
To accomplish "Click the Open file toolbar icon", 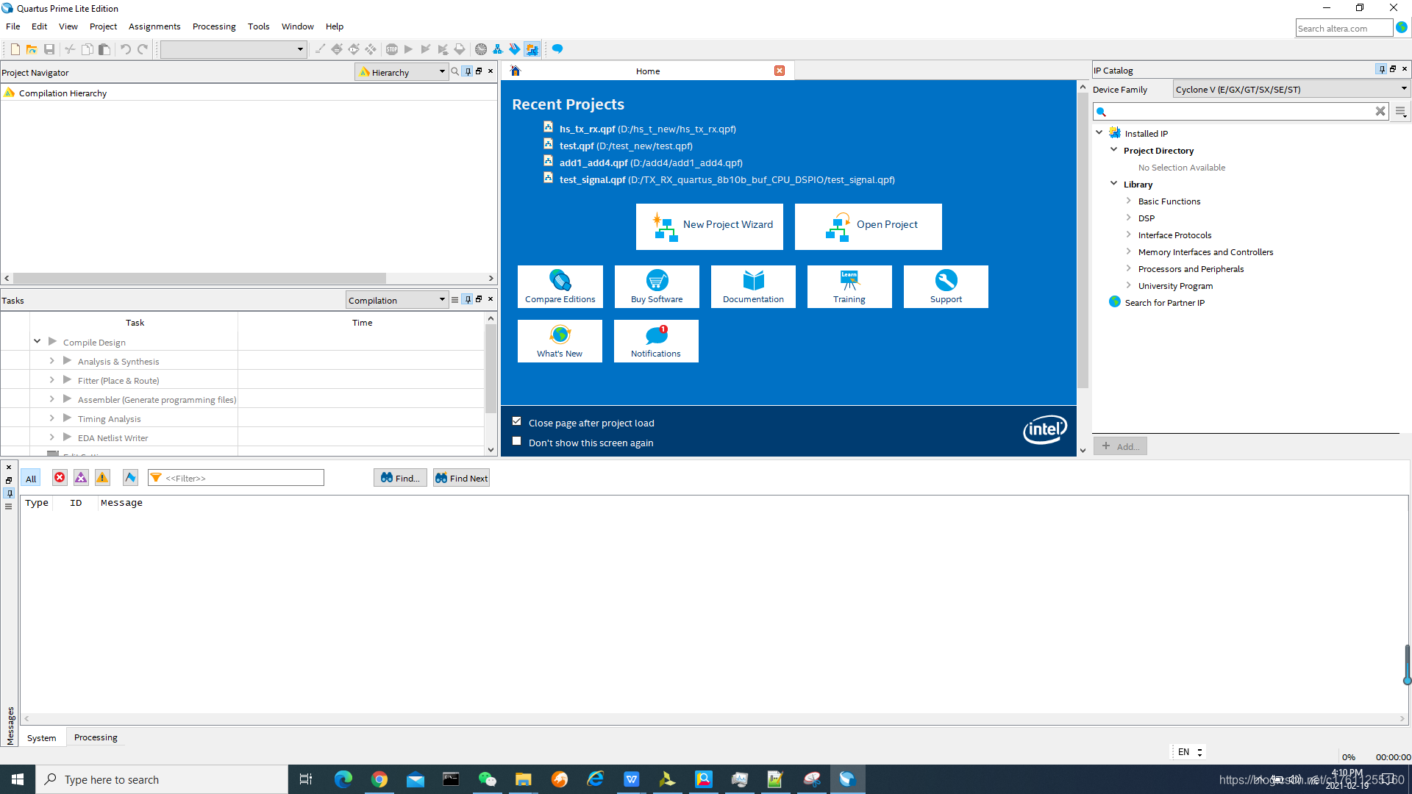I will point(32,49).
